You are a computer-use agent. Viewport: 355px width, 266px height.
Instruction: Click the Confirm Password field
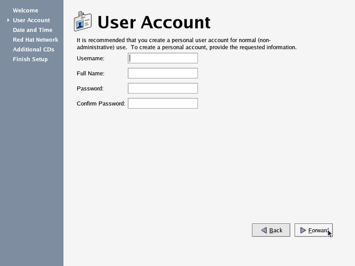pyautogui.click(x=163, y=104)
